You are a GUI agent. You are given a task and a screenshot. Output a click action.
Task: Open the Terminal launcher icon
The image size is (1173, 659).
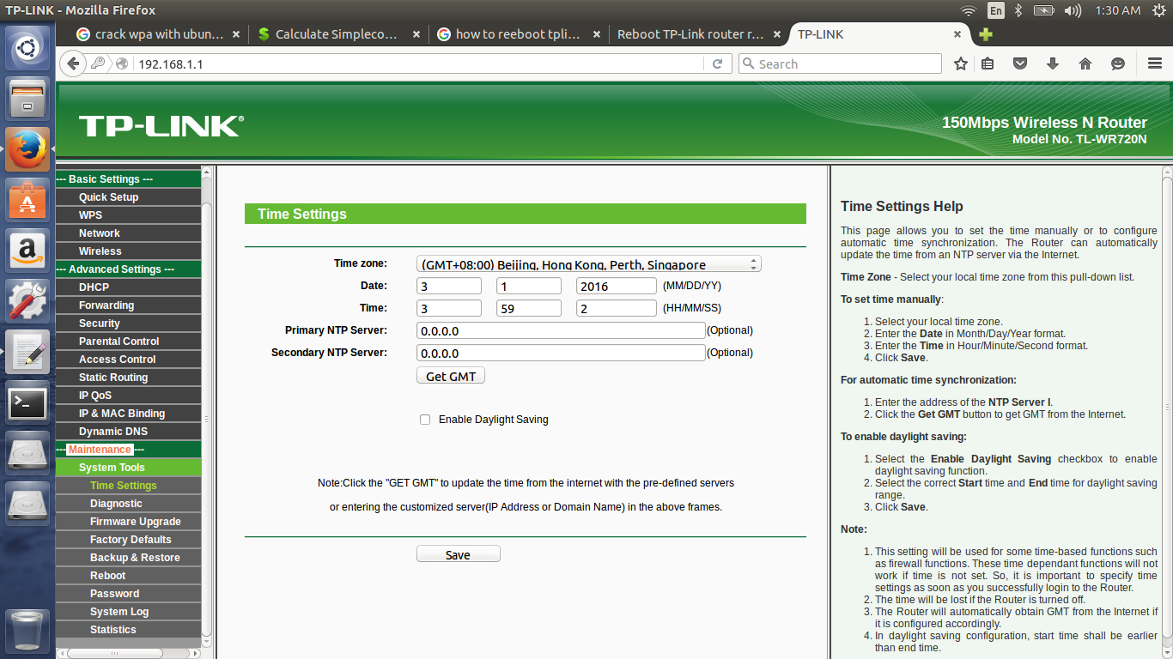(28, 402)
